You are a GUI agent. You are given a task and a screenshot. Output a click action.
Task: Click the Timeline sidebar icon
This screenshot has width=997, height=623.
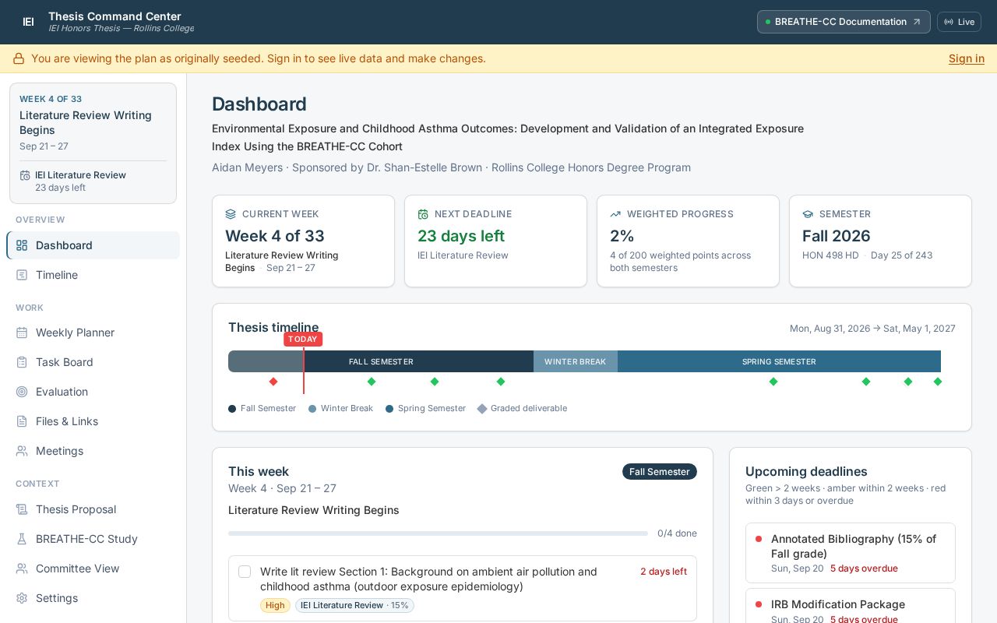pos(22,275)
